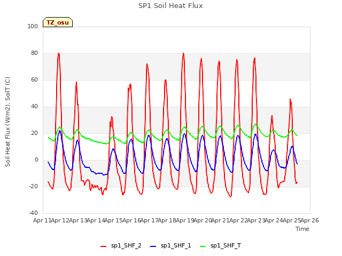The image size is (342, 256).
Task: Click the Apr 12 x-axis tick label
Action: pos(60,220)
